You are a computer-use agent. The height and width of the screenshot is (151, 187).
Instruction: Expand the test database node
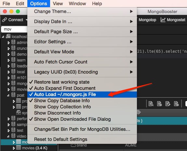click(x=8, y=130)
